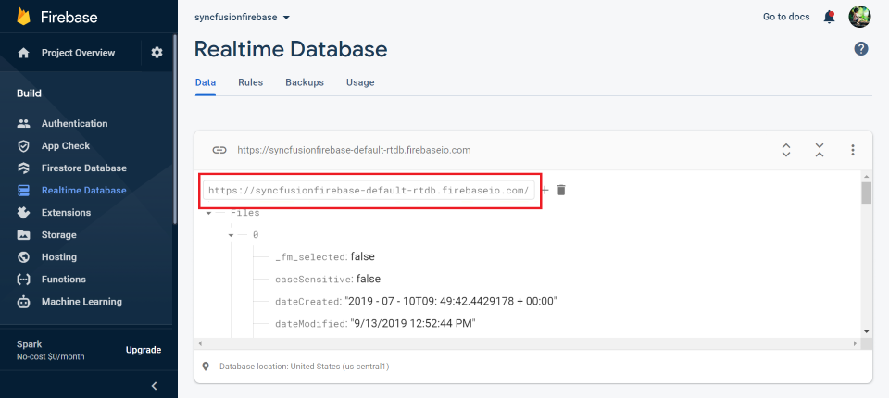889x398 pixels.
Task: Click the Machine Learning robot icon
Action: 23,302
